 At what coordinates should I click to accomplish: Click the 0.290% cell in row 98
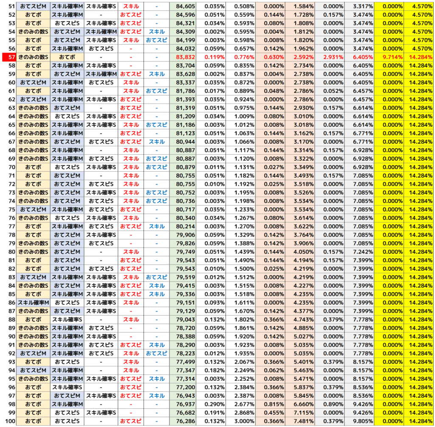click(212, 404)
